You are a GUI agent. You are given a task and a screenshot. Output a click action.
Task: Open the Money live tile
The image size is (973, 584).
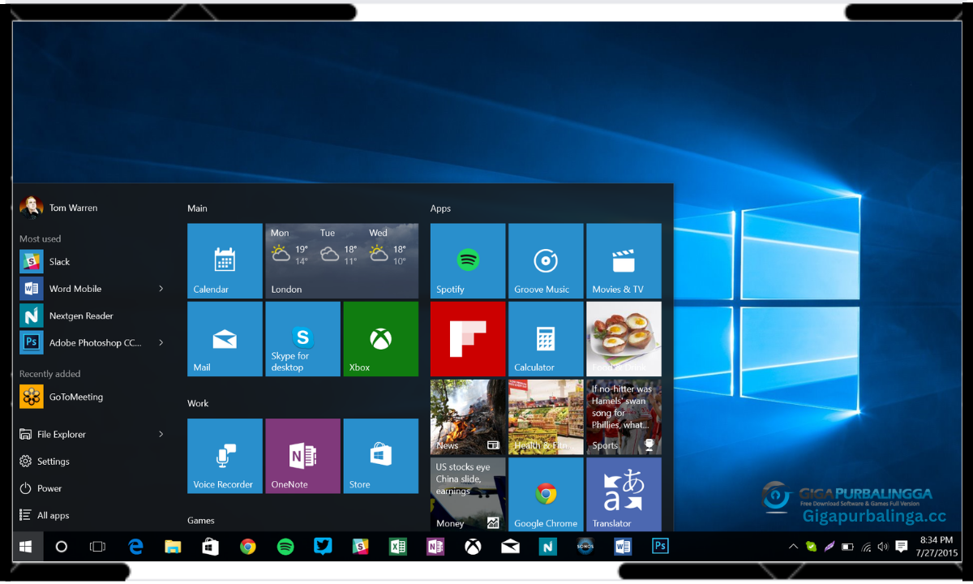pos(468,494)
